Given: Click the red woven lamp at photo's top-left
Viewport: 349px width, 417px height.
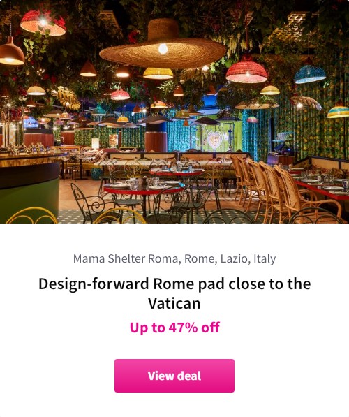Looking at the screenshot, I should click(x=43, y=24).
